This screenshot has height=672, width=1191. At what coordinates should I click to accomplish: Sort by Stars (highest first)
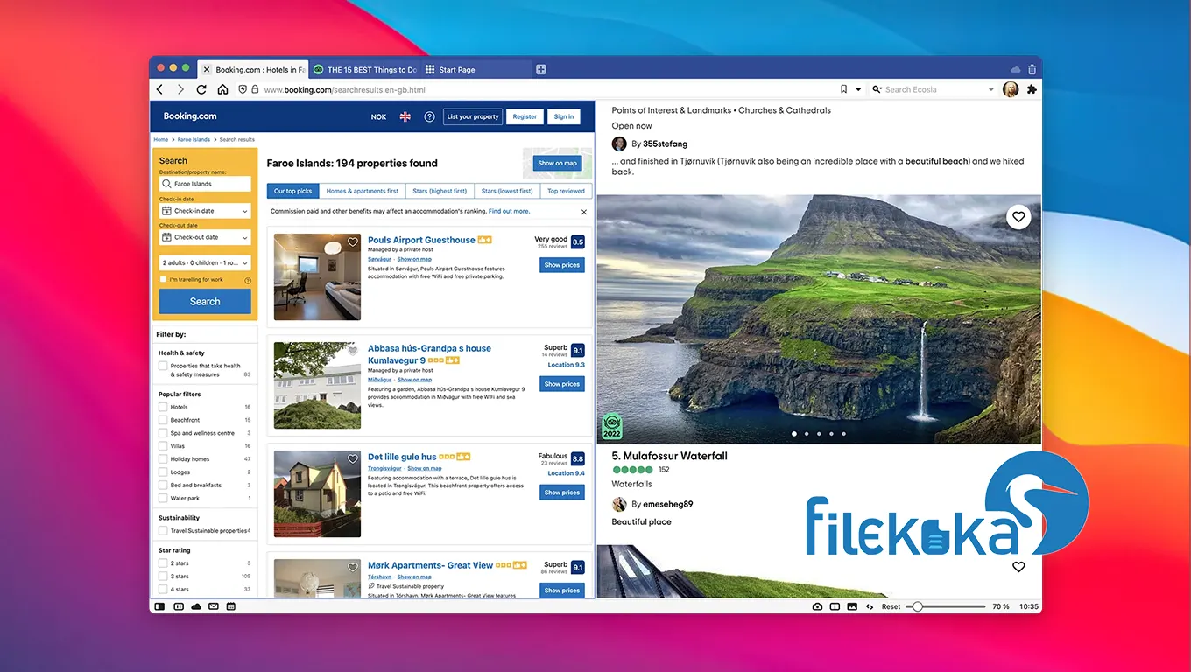pos(440,191)
